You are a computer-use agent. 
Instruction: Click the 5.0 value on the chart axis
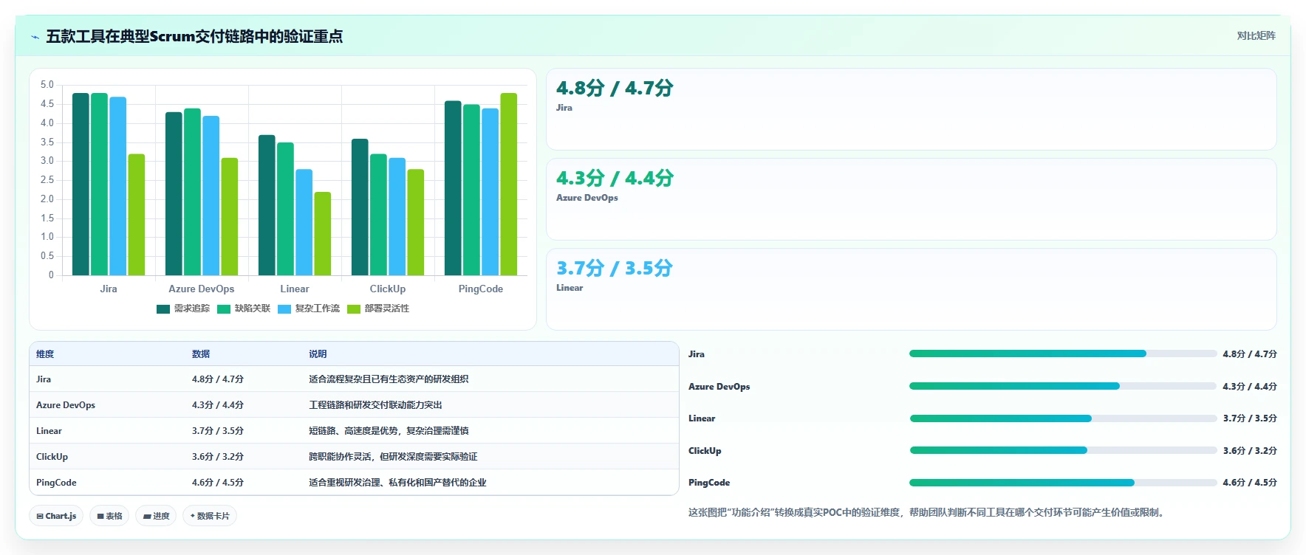[x=47, y=85]
